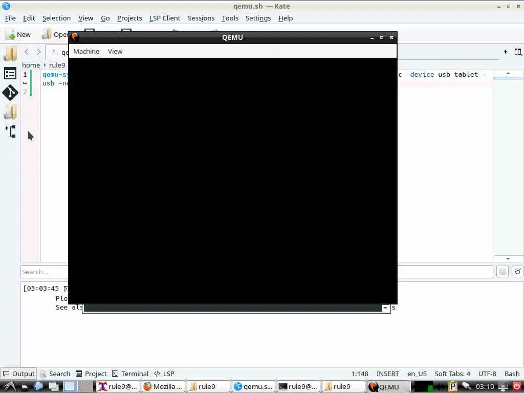The height and width of the screenshot is (393, 524).
Task: Switch to the first rule9 file manager taskbar item
Action: (x=208, y=387)
